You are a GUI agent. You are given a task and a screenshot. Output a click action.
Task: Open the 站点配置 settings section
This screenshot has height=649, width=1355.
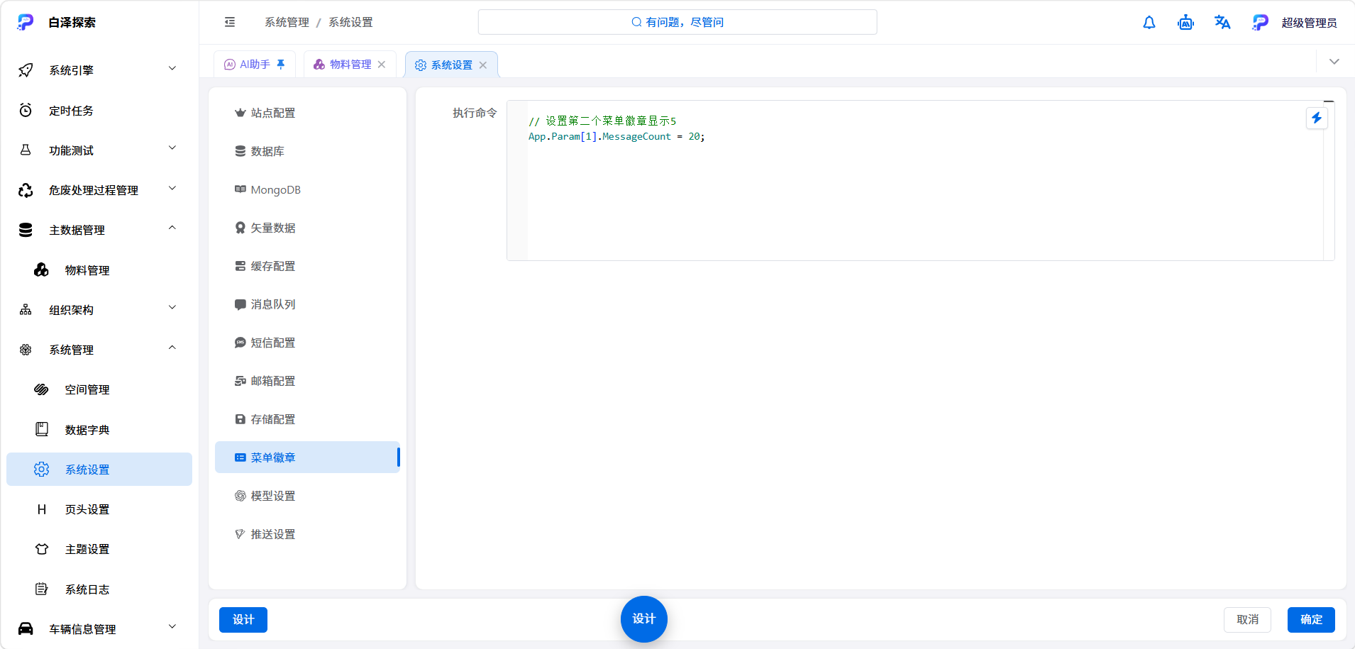(307, 113)
